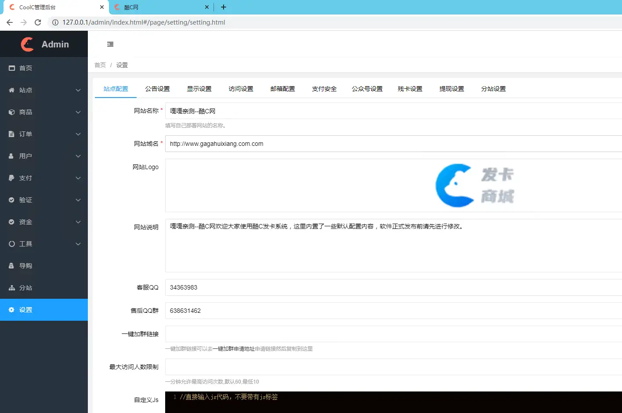The image size is (622, 413).
Task: Open 订单 from the sidebar icon
Action: [11, 134]
